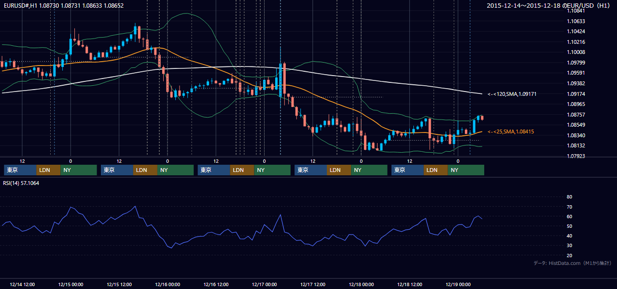Click the last LDN session block
Viewport: 617px width, 289px height.
(436, 170)
